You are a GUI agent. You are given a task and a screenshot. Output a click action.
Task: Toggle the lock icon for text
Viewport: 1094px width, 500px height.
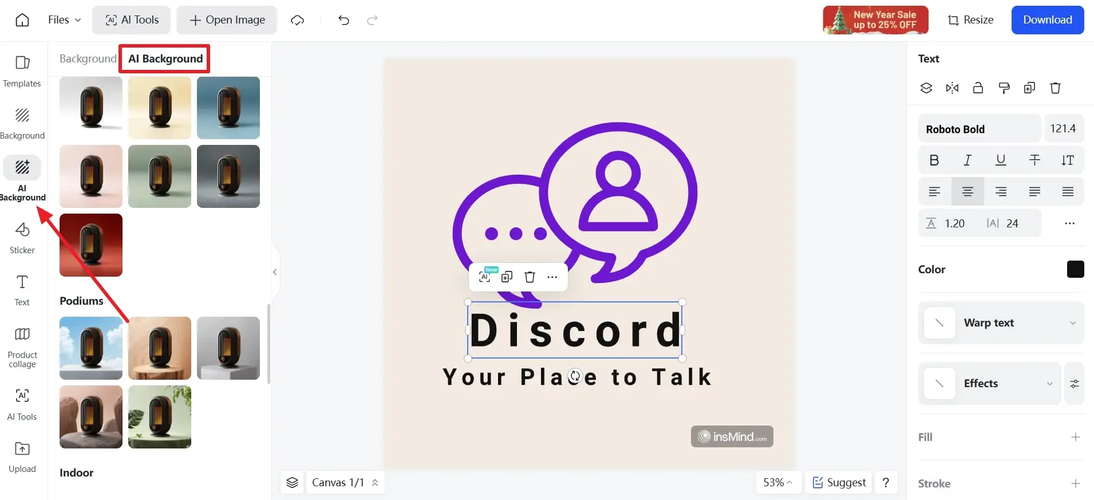978,88
